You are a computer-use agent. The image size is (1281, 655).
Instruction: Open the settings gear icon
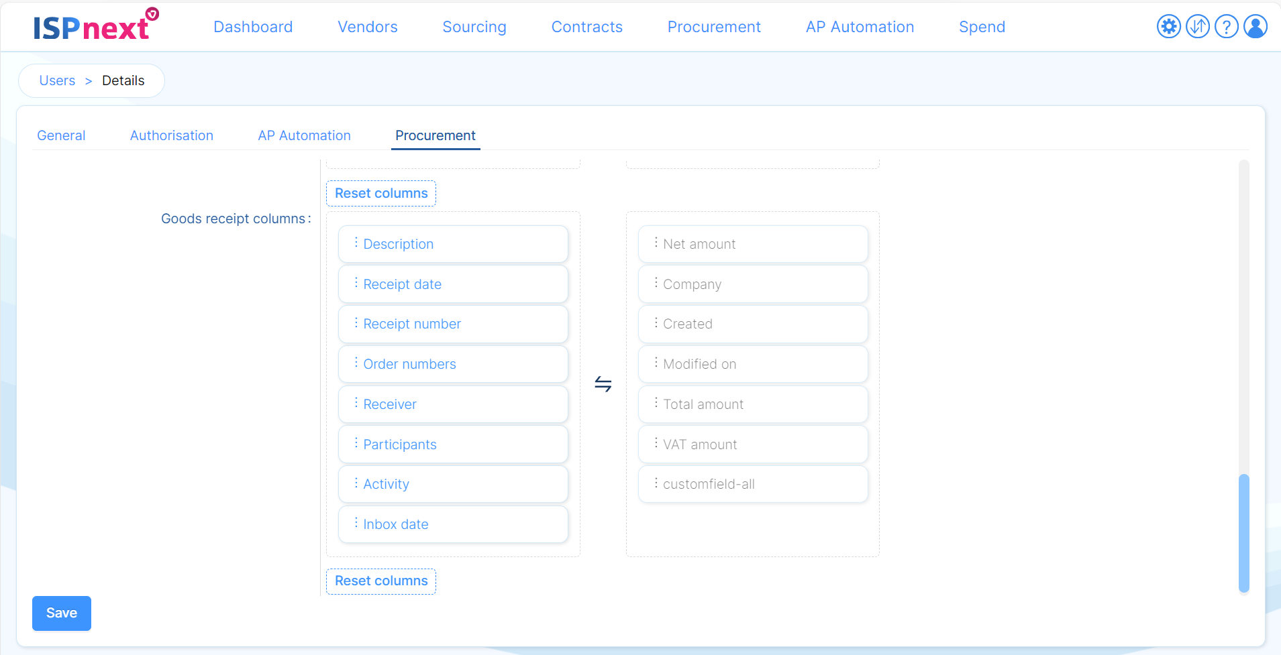[x=1168, y=27]
